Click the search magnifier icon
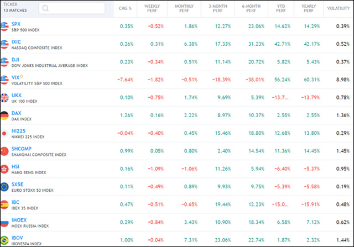 click(45, 8)
